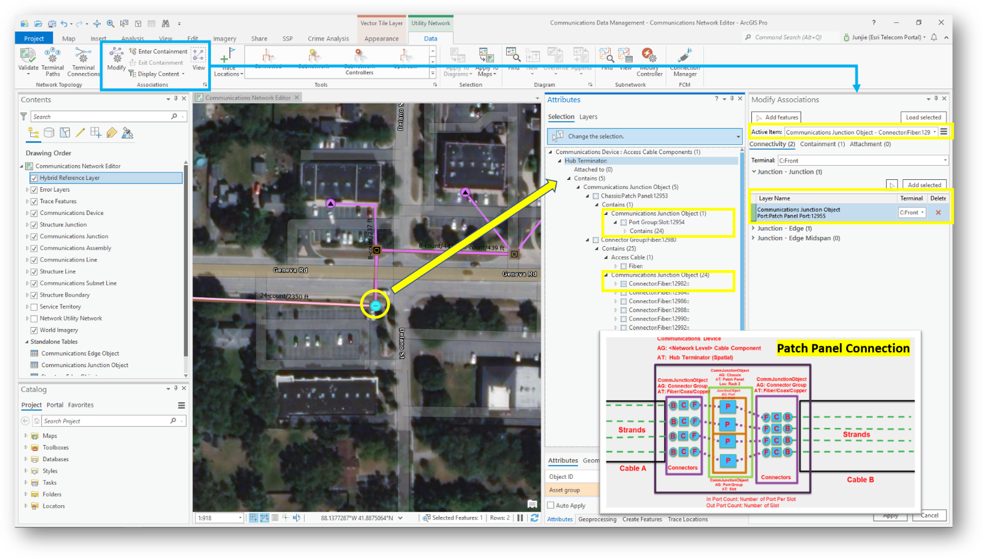983x558 pixels.
Task: Enable the Service Territory layer
Action: click(x=35, y=306)
